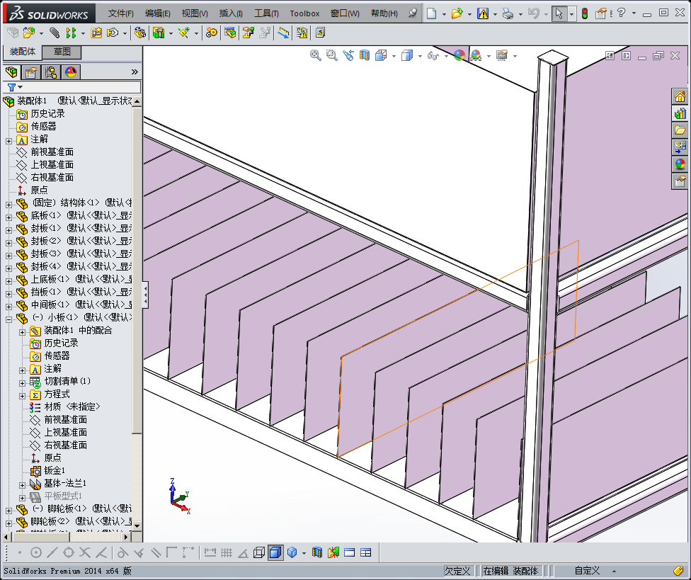Click the Print icon
Viewport: 691px width, 580px height.
pos(508,13)
